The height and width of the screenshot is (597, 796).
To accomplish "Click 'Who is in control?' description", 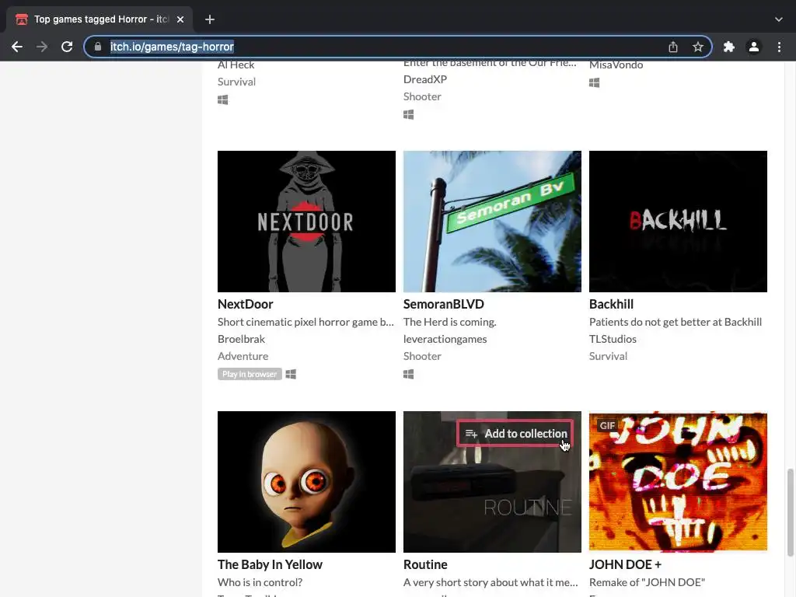I will click(x=260, y=582).
